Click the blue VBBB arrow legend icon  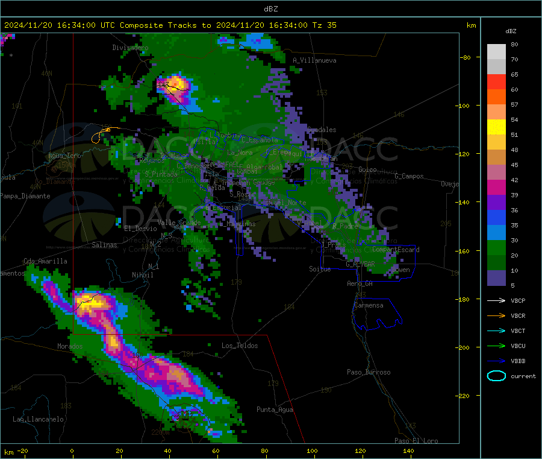click(496, 361)
